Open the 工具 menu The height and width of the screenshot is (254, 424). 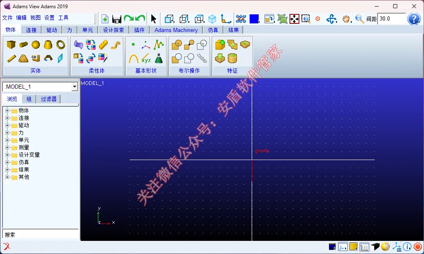pos(63,18)
